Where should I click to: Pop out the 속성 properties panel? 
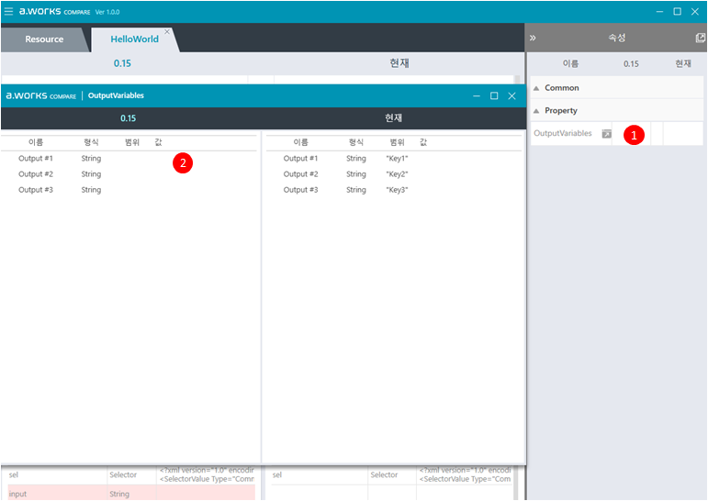[700, 39]
